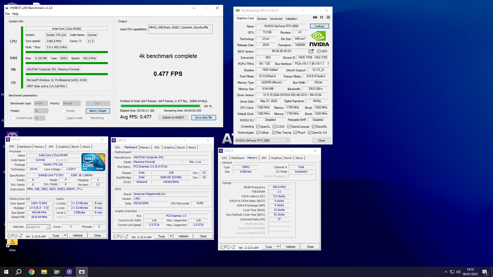Toggle the PhysX checkbox
The image size is (493, 277).
295,133
